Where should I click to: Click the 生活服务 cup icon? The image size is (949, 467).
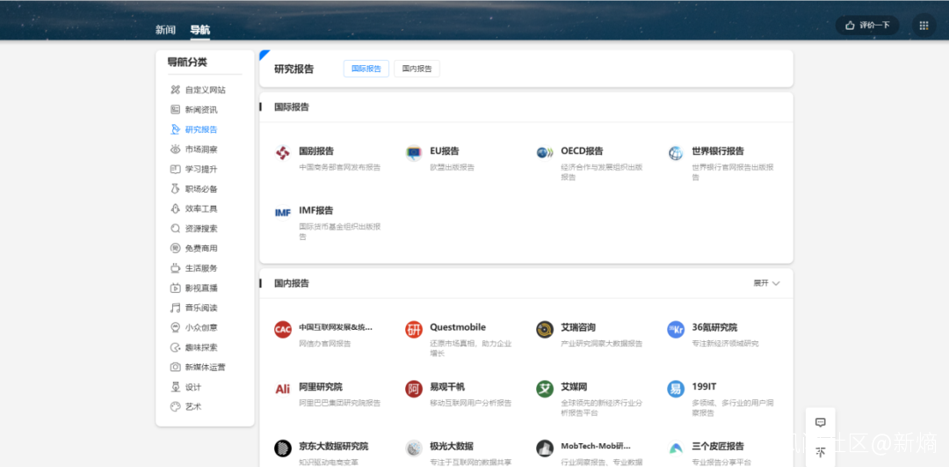pyautogui.click(x=176, y=267)
